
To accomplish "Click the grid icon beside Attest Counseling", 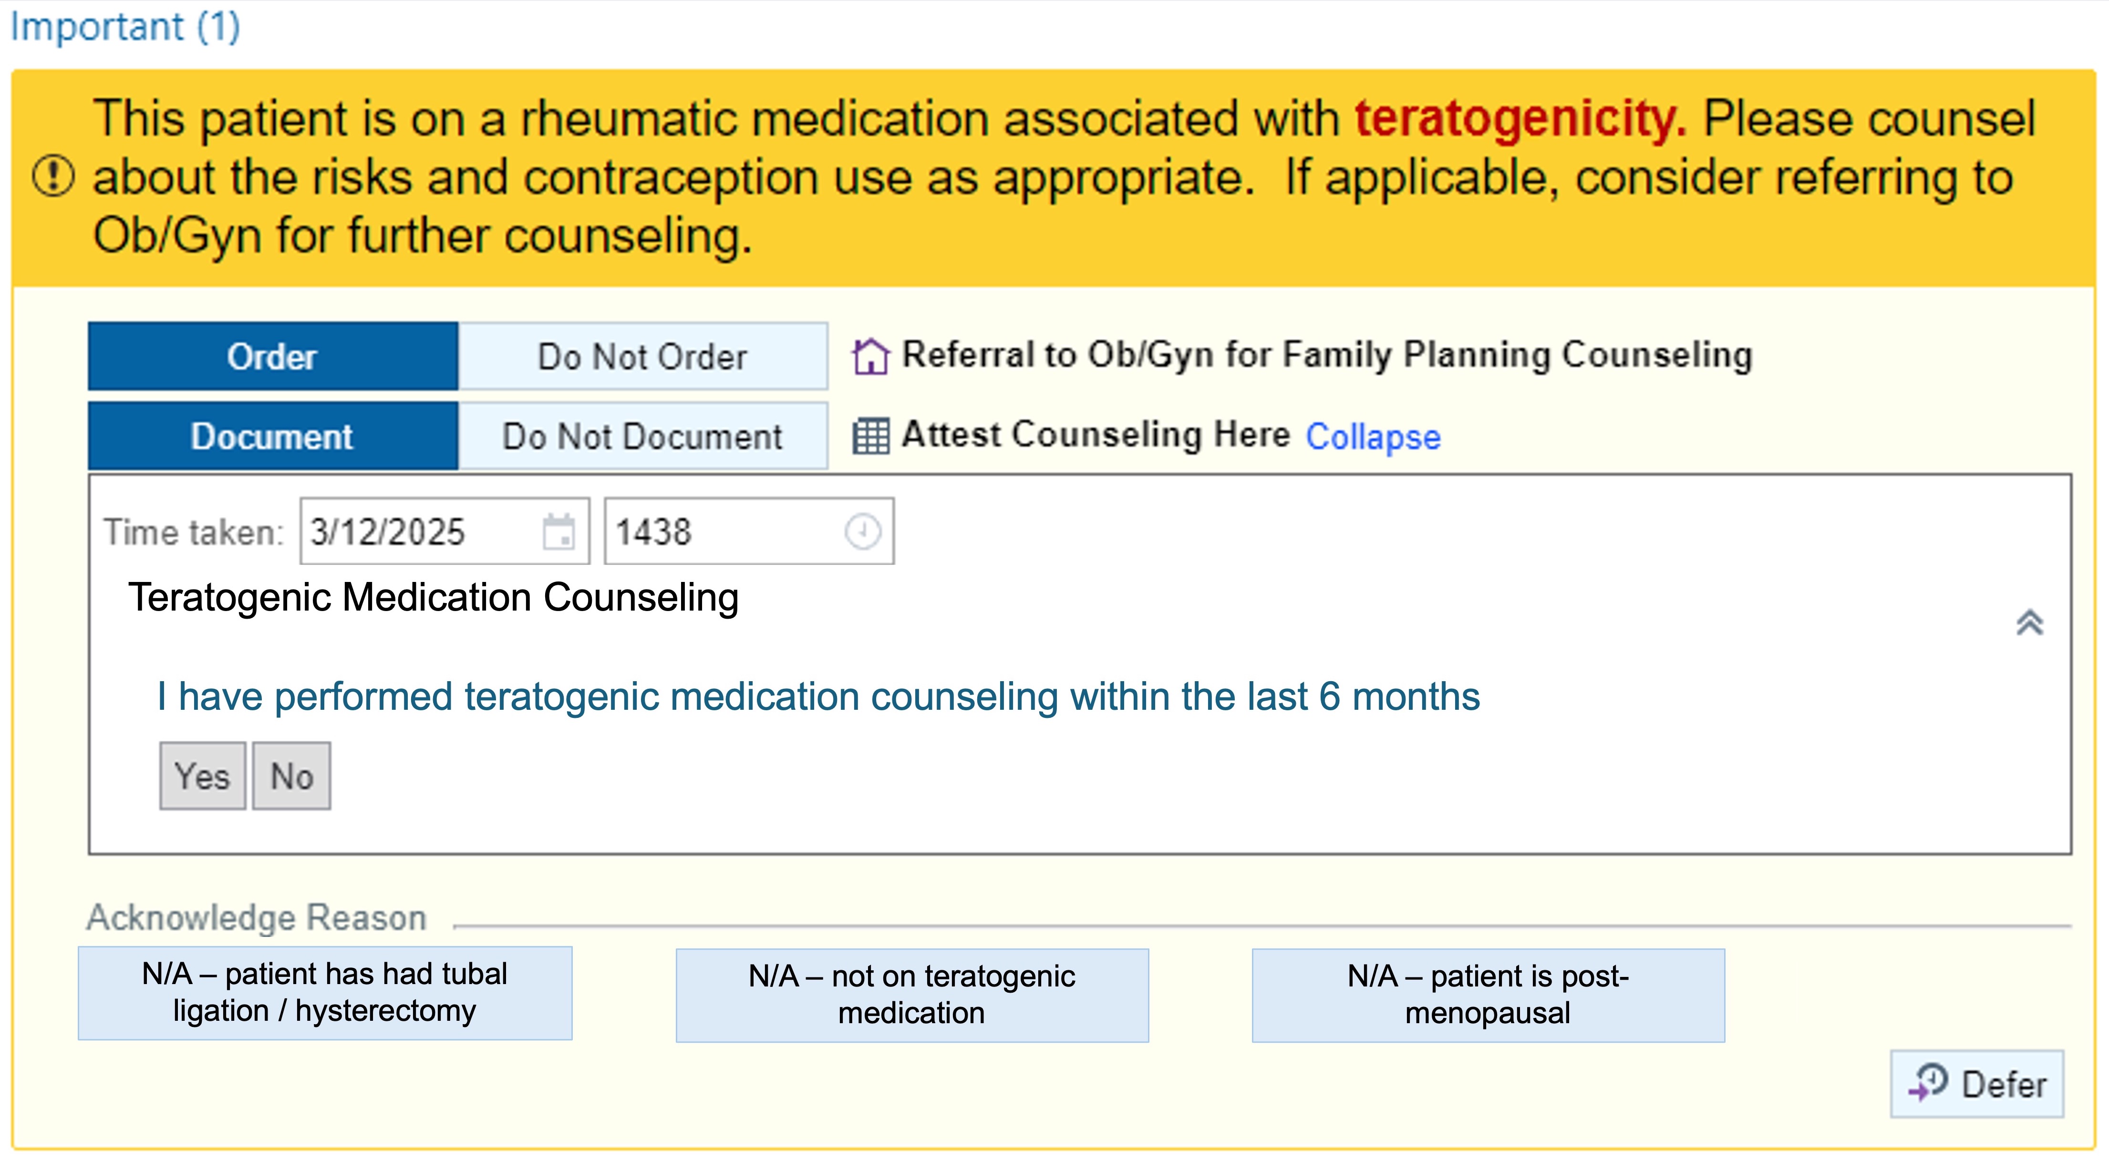I will [870, 436].
